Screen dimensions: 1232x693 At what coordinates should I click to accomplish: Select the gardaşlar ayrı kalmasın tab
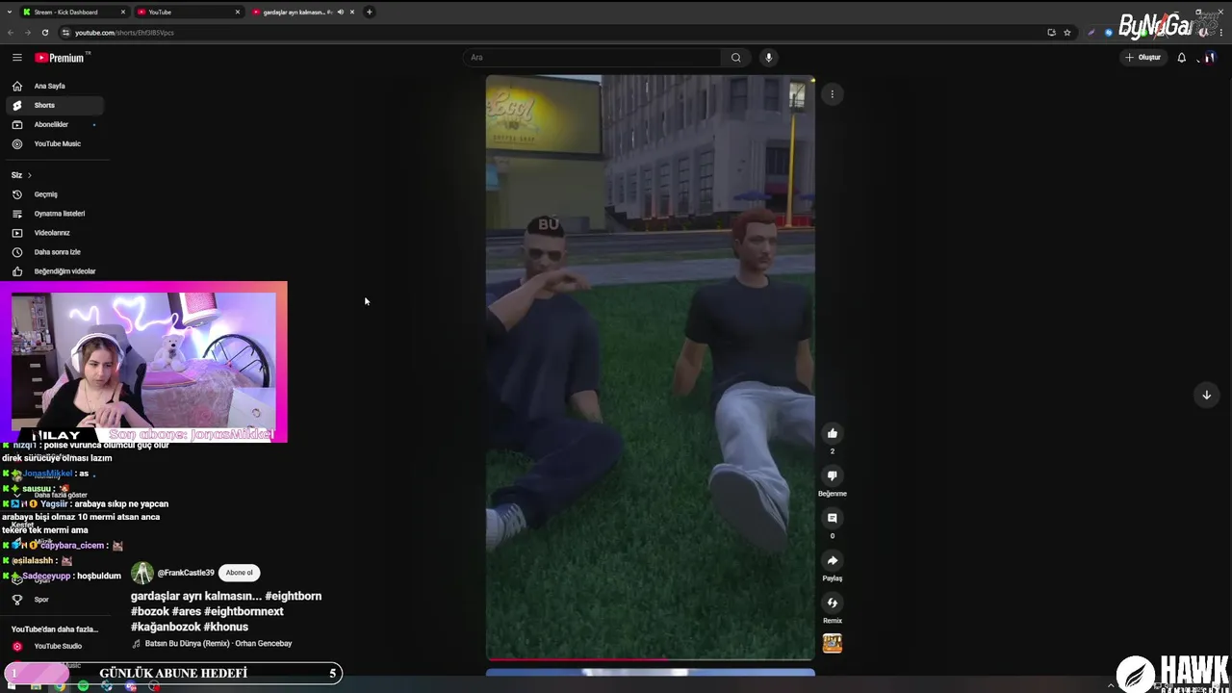tap(294, 13)
